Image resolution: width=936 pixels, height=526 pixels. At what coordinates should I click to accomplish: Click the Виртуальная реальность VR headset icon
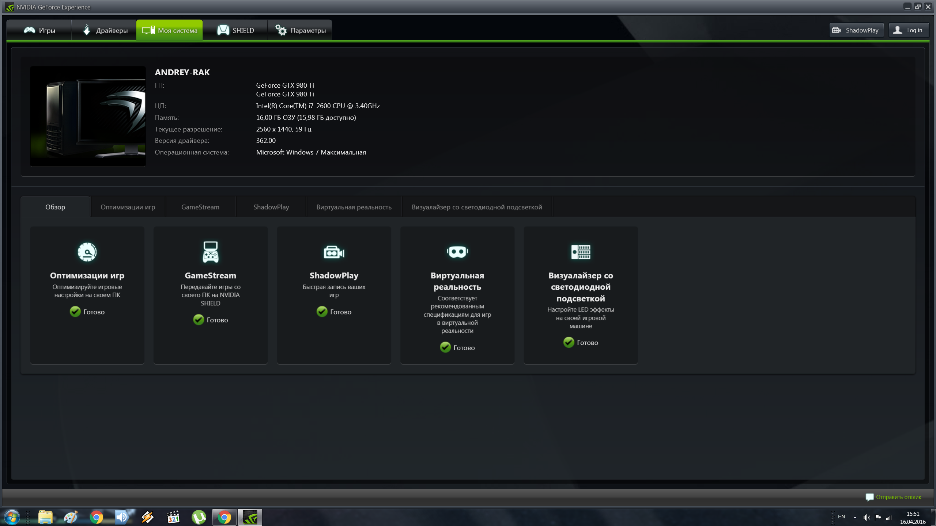[457, 252]
